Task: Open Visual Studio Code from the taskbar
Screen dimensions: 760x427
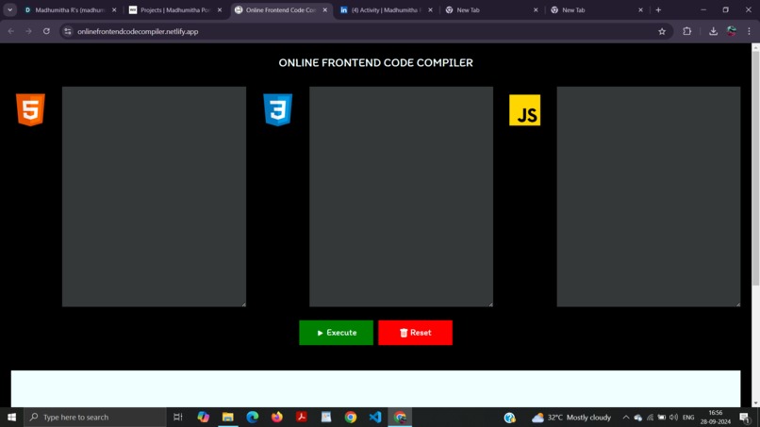Action: click(375, 417)
